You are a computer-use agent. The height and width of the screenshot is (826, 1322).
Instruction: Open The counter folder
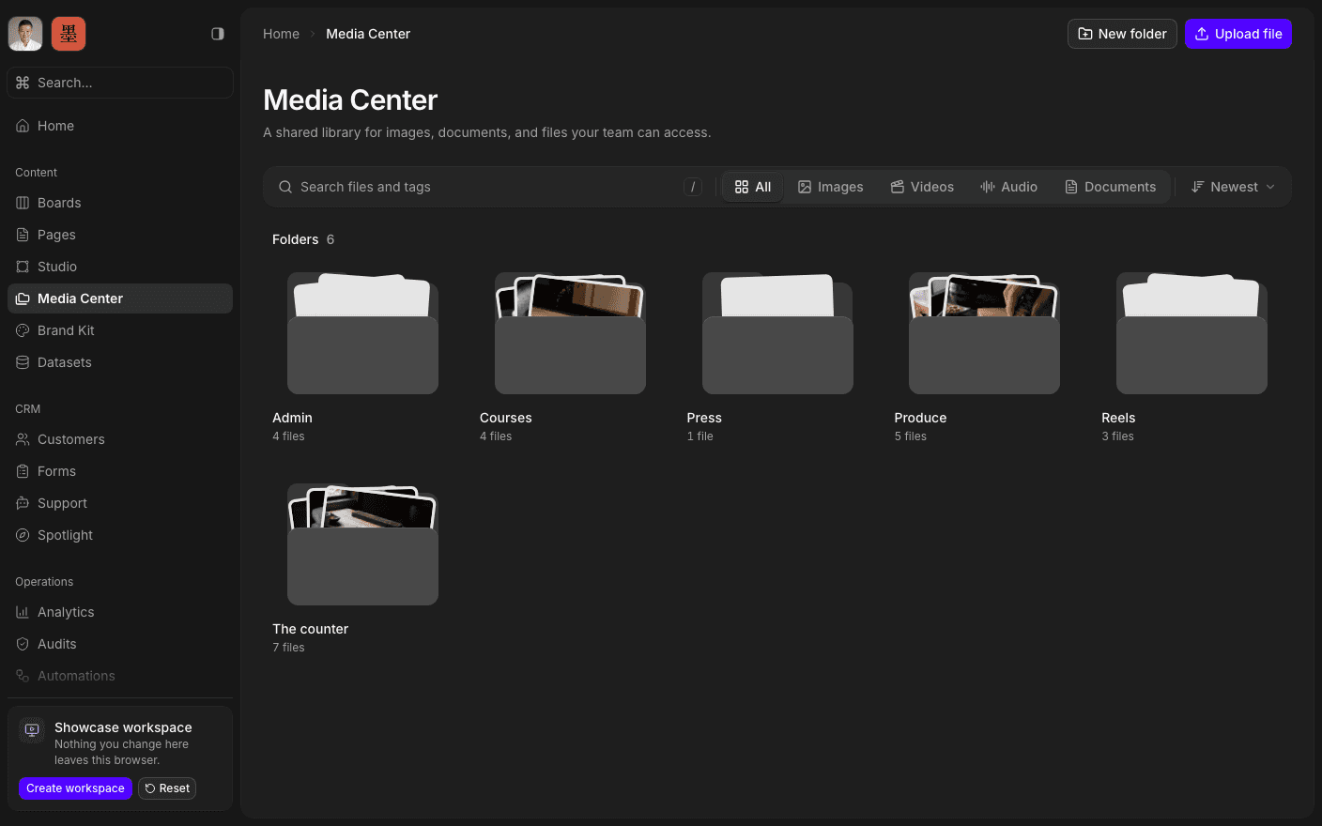[362, 568]
